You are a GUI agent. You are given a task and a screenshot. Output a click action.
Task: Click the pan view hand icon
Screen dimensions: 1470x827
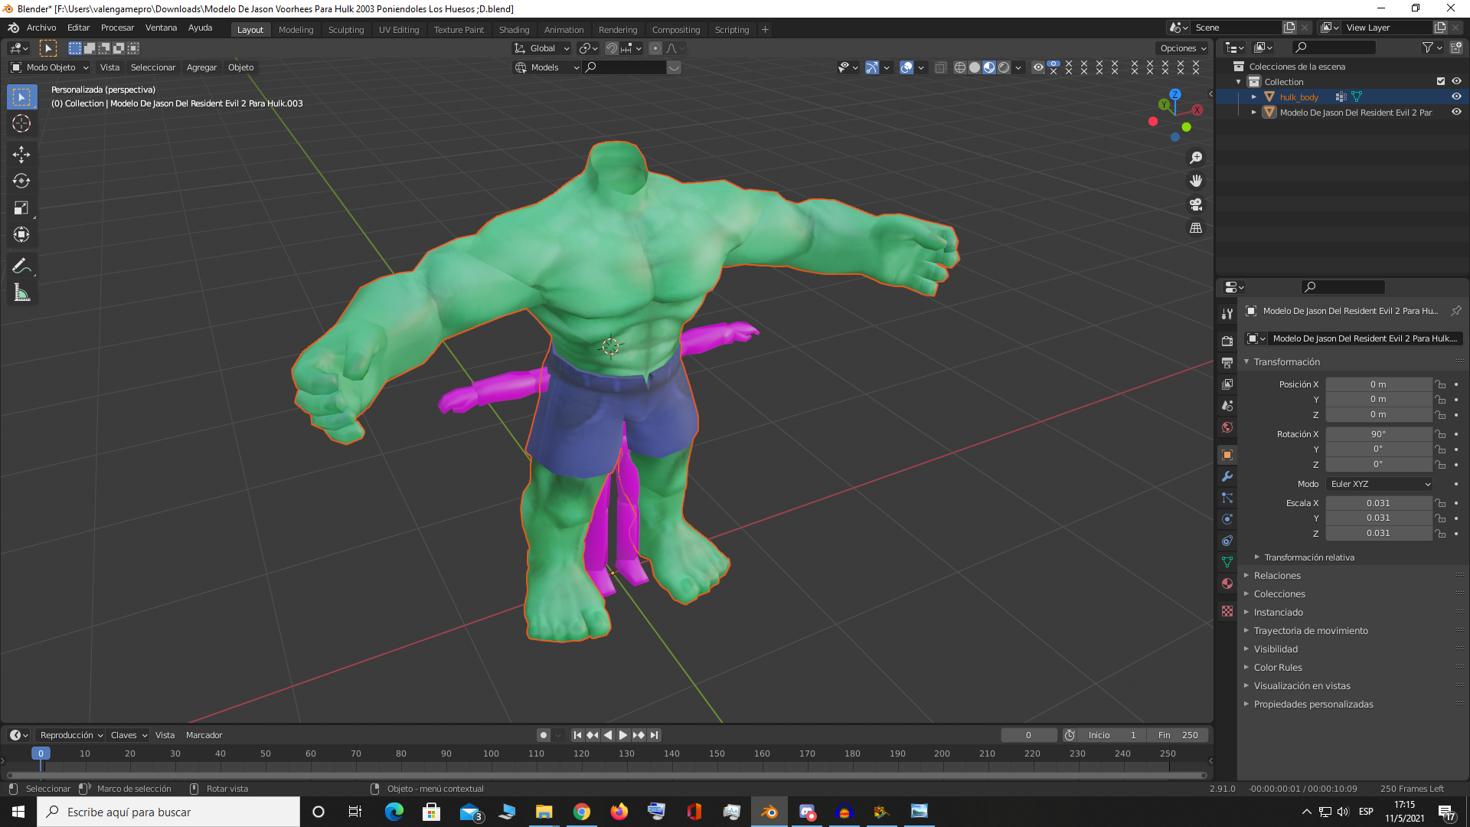(1196, 181)
